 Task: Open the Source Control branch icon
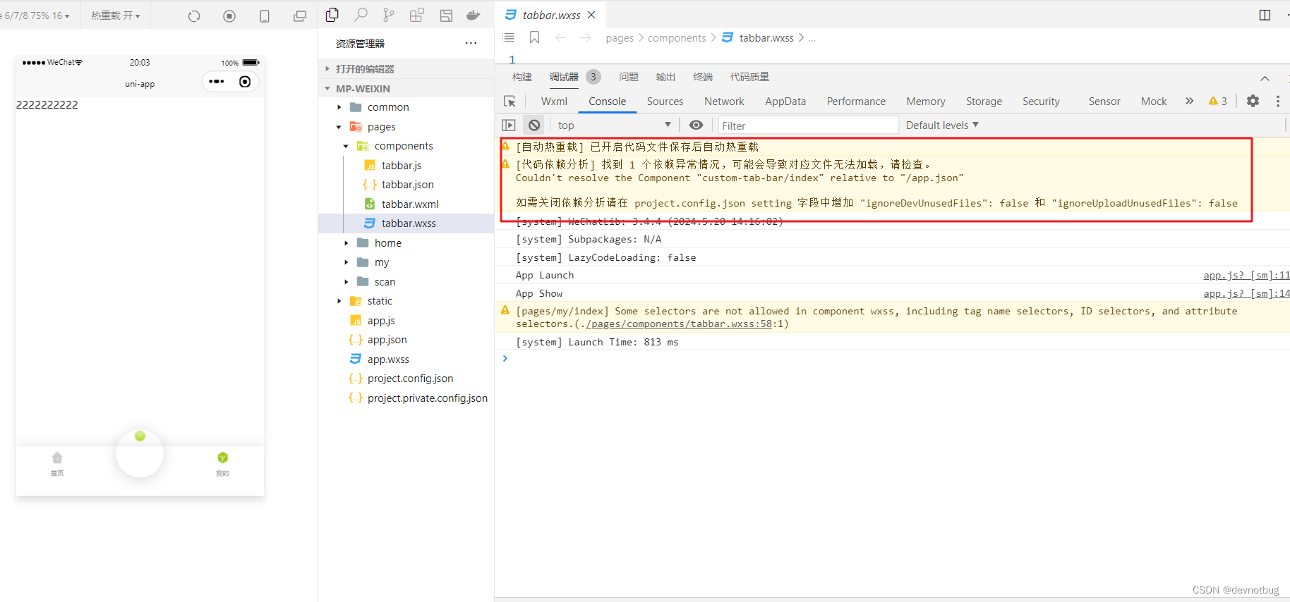(389, 15)
